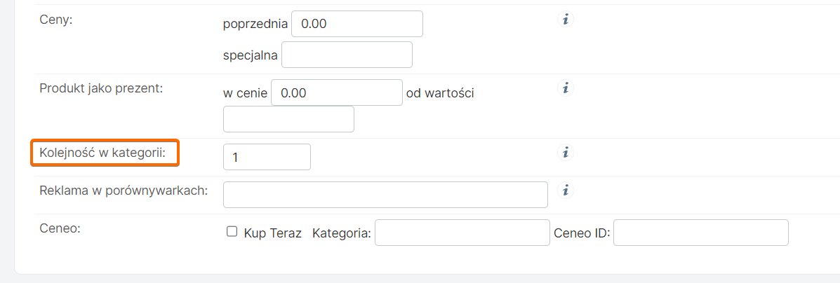The image size is (840, 283).
Task: Click the 'Kup Teraz' label text
Action: (272, 233)
